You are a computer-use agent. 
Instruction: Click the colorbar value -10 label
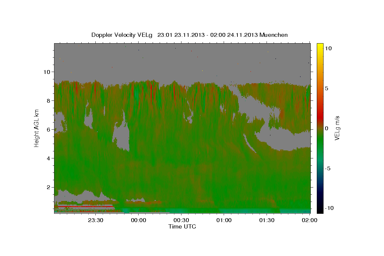tap(330, 208)
